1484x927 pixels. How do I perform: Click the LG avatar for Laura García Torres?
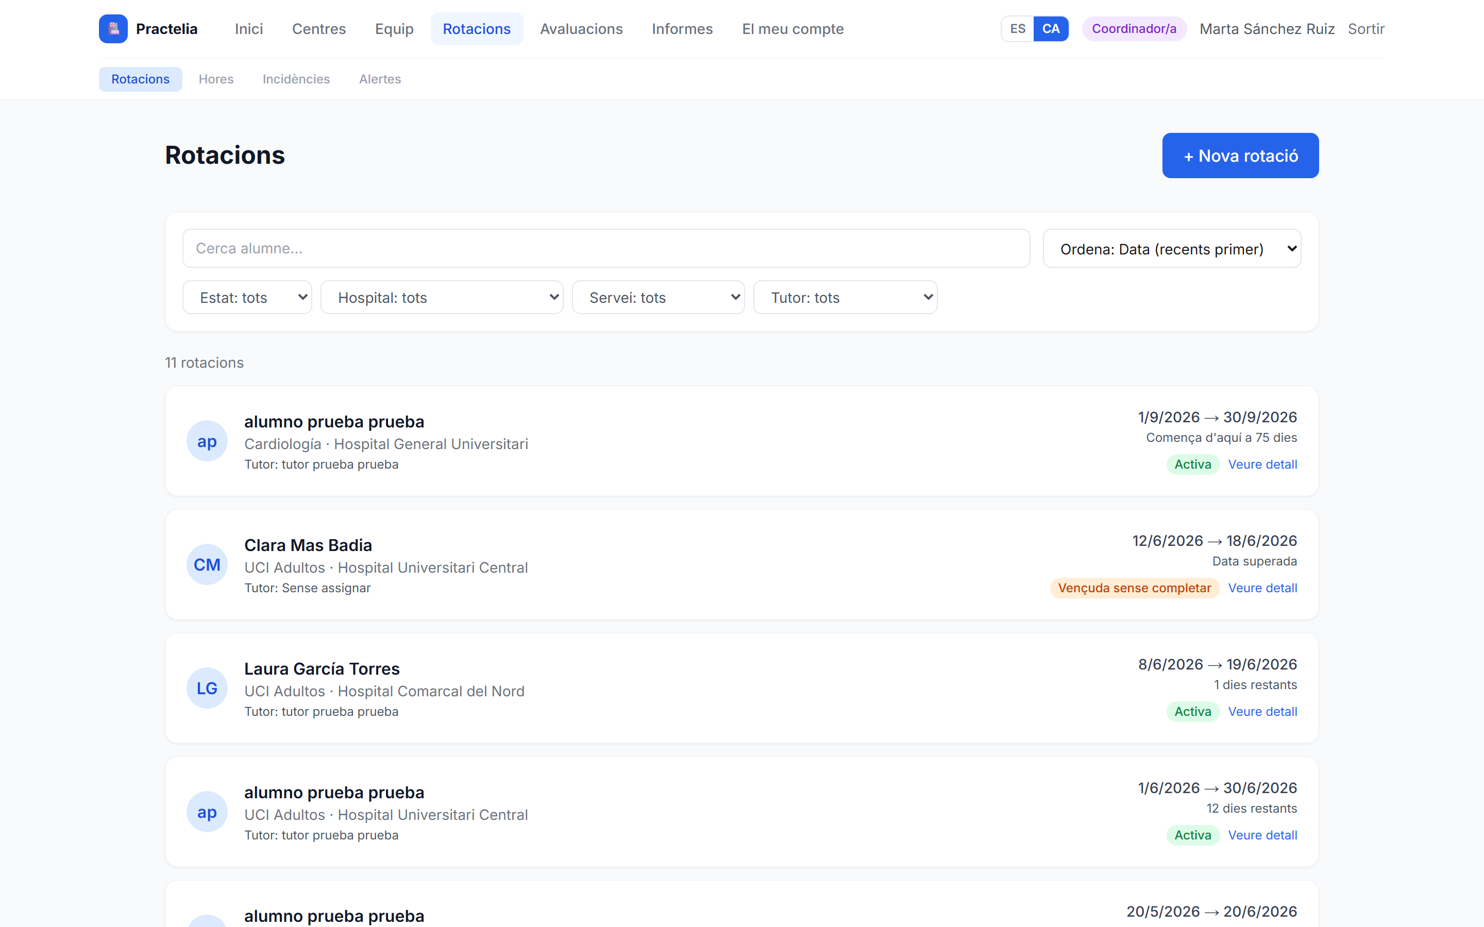207,688
